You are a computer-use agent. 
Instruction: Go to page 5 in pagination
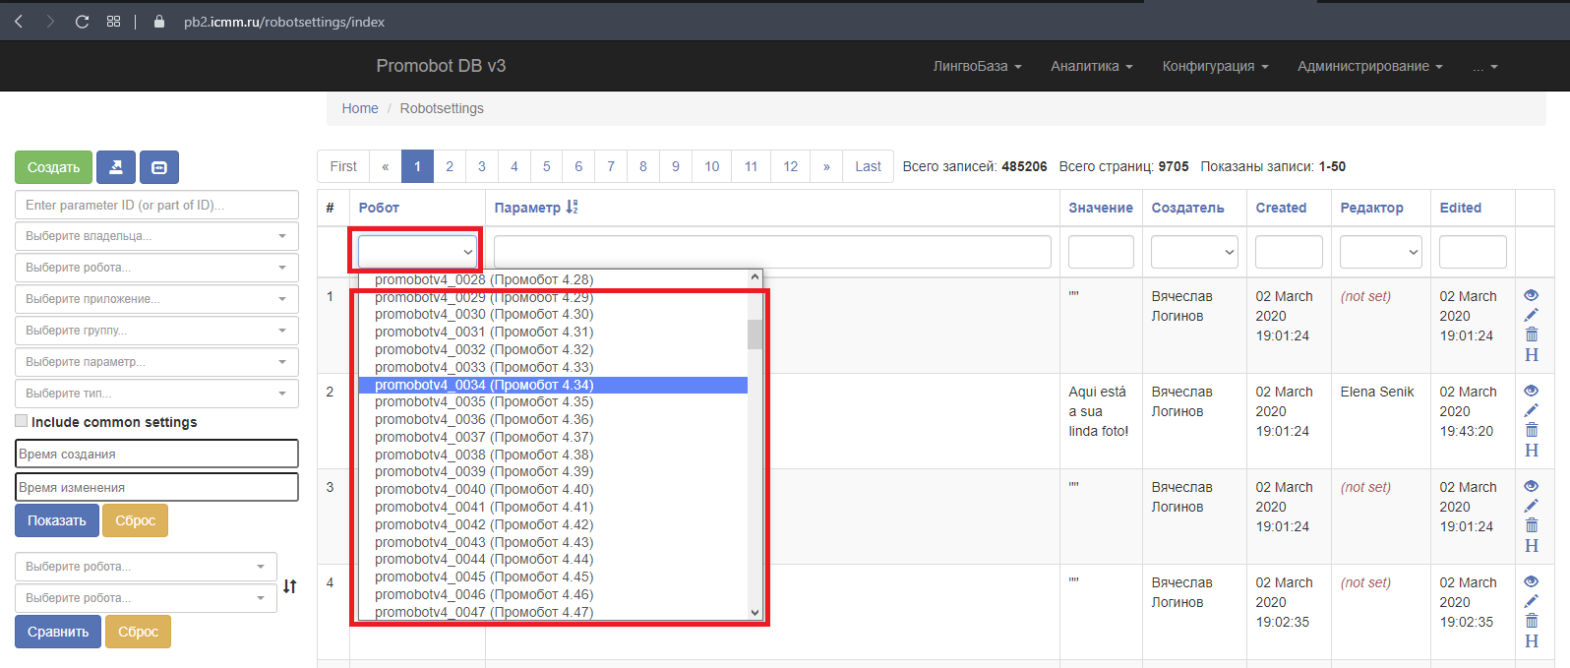[546, 166]
